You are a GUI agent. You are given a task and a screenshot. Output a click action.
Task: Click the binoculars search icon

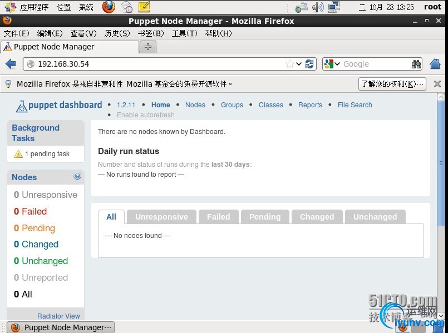(416, 64)
